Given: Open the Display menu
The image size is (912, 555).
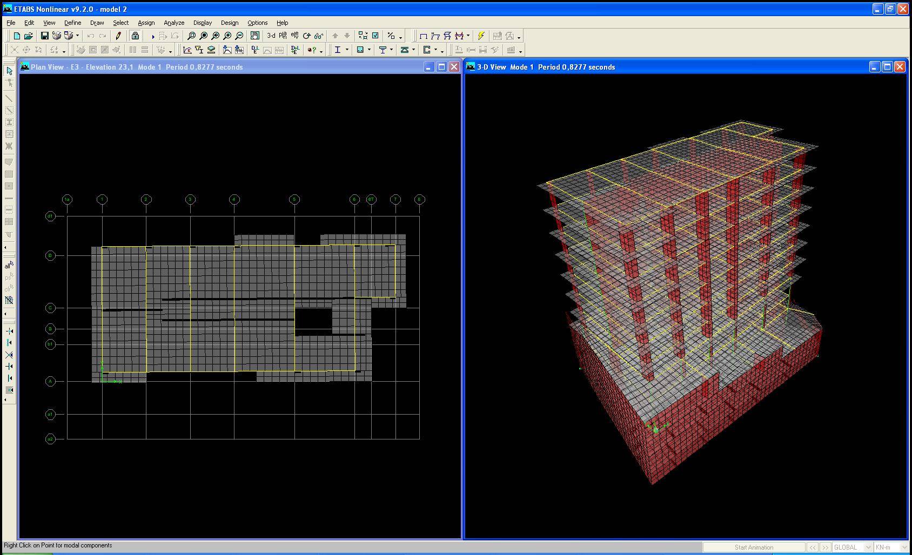Looking at the screenshot, I should (x=203, y=23).
